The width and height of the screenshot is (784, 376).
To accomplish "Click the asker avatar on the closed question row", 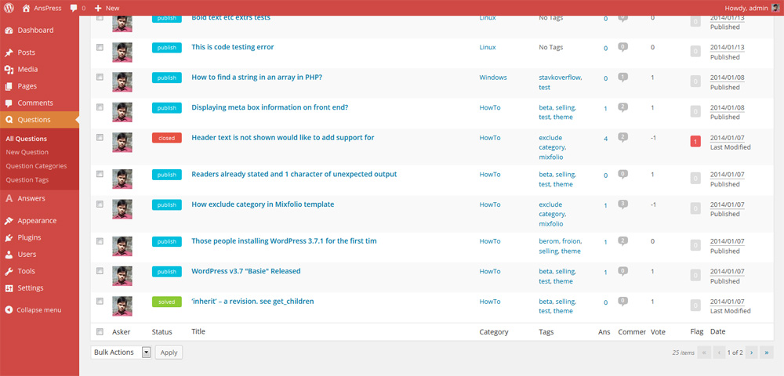I will (122, 142).
